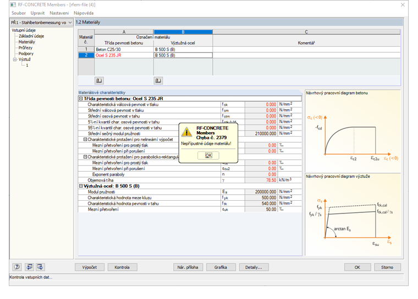Viewport: 418px width, 299px height.
Task: Collapse nonlinear calculation strain group
Action: 85,139
